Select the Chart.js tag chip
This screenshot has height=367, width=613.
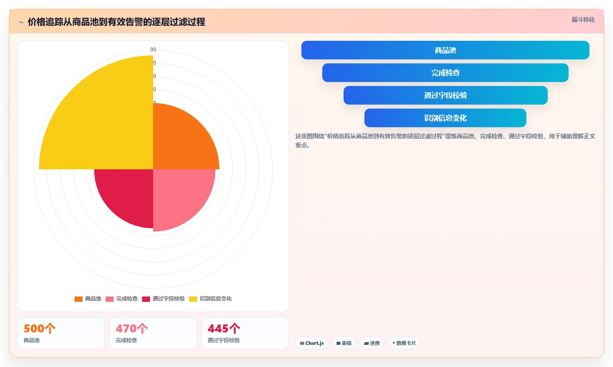(312, 343)
